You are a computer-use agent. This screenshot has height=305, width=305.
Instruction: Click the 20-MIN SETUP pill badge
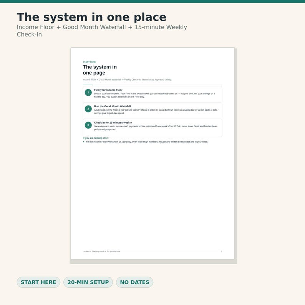(88, 282)
